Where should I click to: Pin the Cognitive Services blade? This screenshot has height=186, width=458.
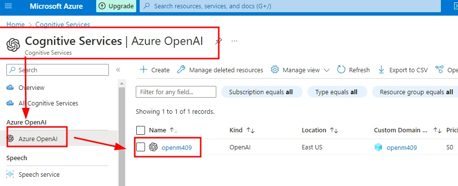pyautogui.click(x=218, y=41)
